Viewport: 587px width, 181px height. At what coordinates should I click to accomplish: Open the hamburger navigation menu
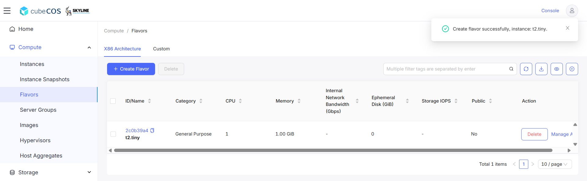(7, 11)
